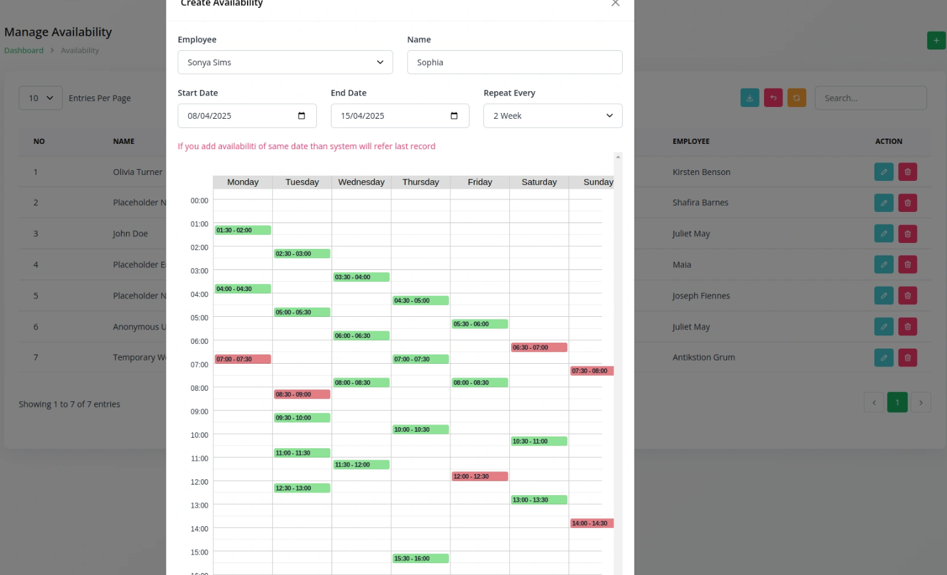This screenshot has height=575, width=947.
Task: Click the Monday column header
Action: 242,182
